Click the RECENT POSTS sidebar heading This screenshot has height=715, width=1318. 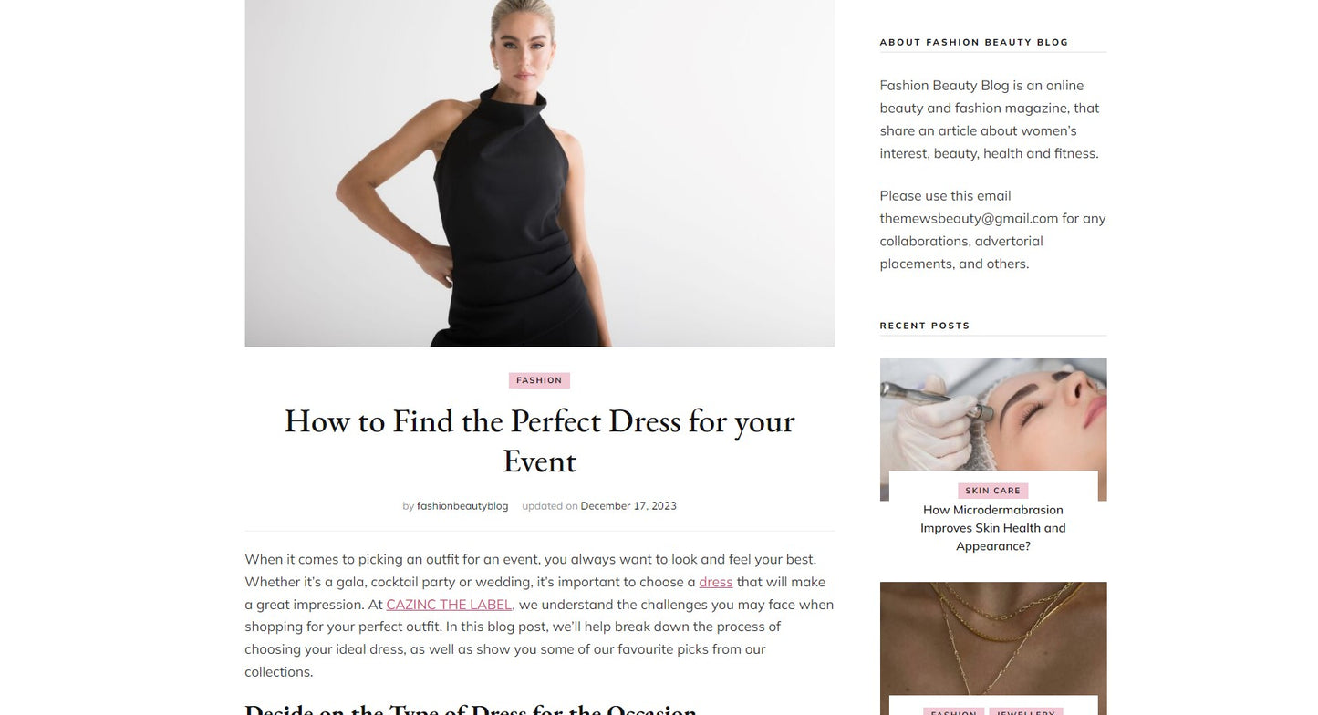[x=925, y=326]
